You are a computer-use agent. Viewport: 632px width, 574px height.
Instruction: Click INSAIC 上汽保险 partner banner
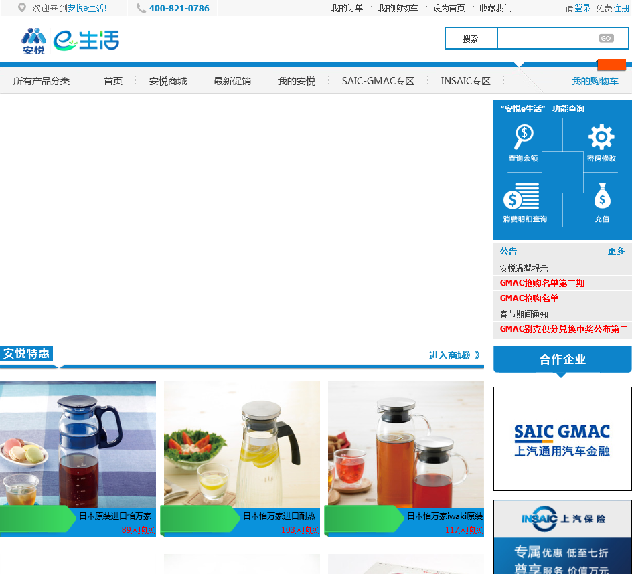tap(562, 537)
